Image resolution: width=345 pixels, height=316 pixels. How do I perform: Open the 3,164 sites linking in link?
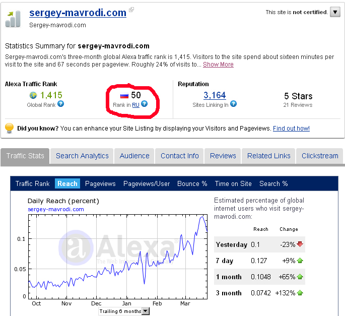[215, 95]
